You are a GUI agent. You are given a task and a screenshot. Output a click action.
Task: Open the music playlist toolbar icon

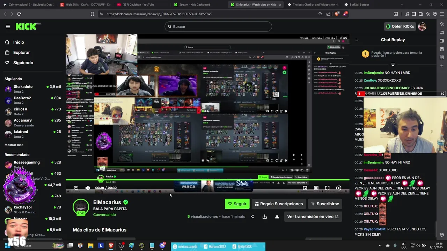(x=407, y=14)
